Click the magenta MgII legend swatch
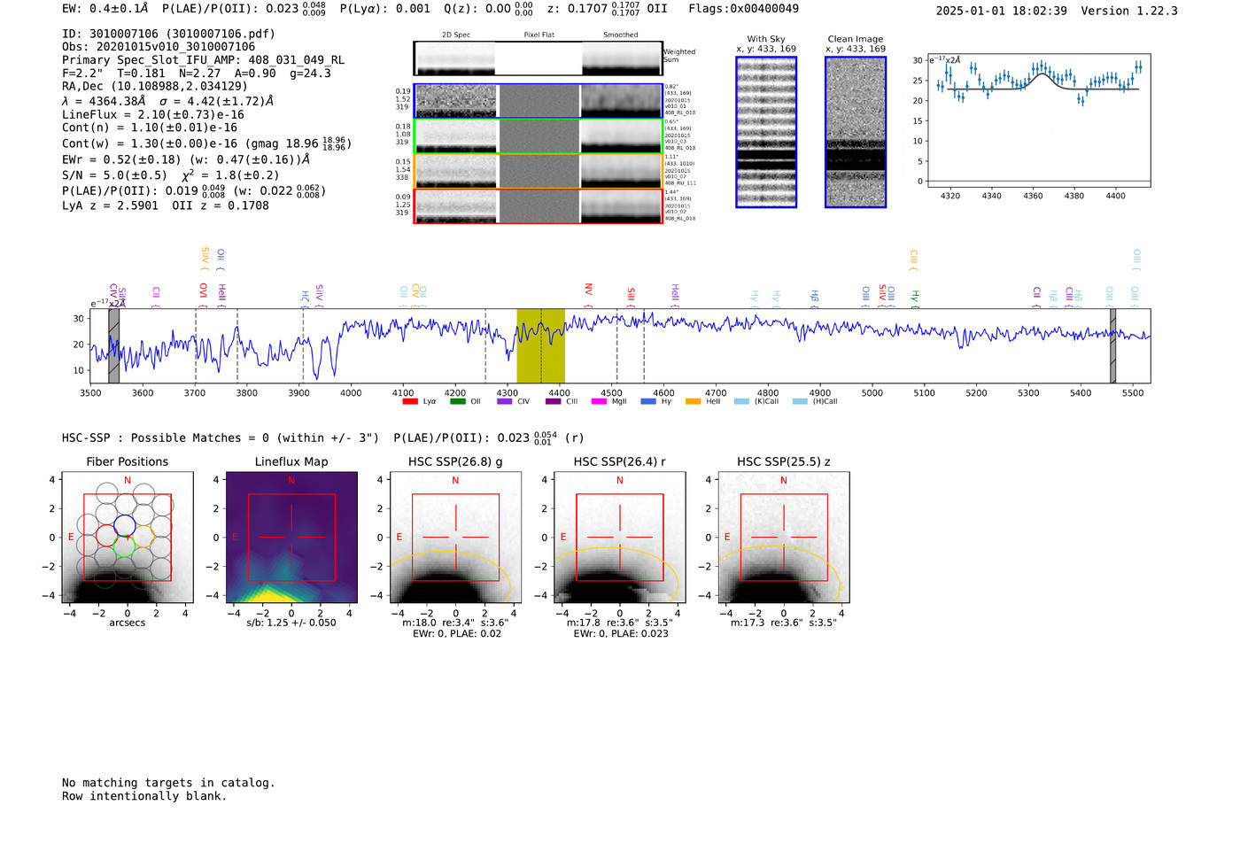Screen dimensions: 1240x844 pyautogui.click(x=600, y=401)
